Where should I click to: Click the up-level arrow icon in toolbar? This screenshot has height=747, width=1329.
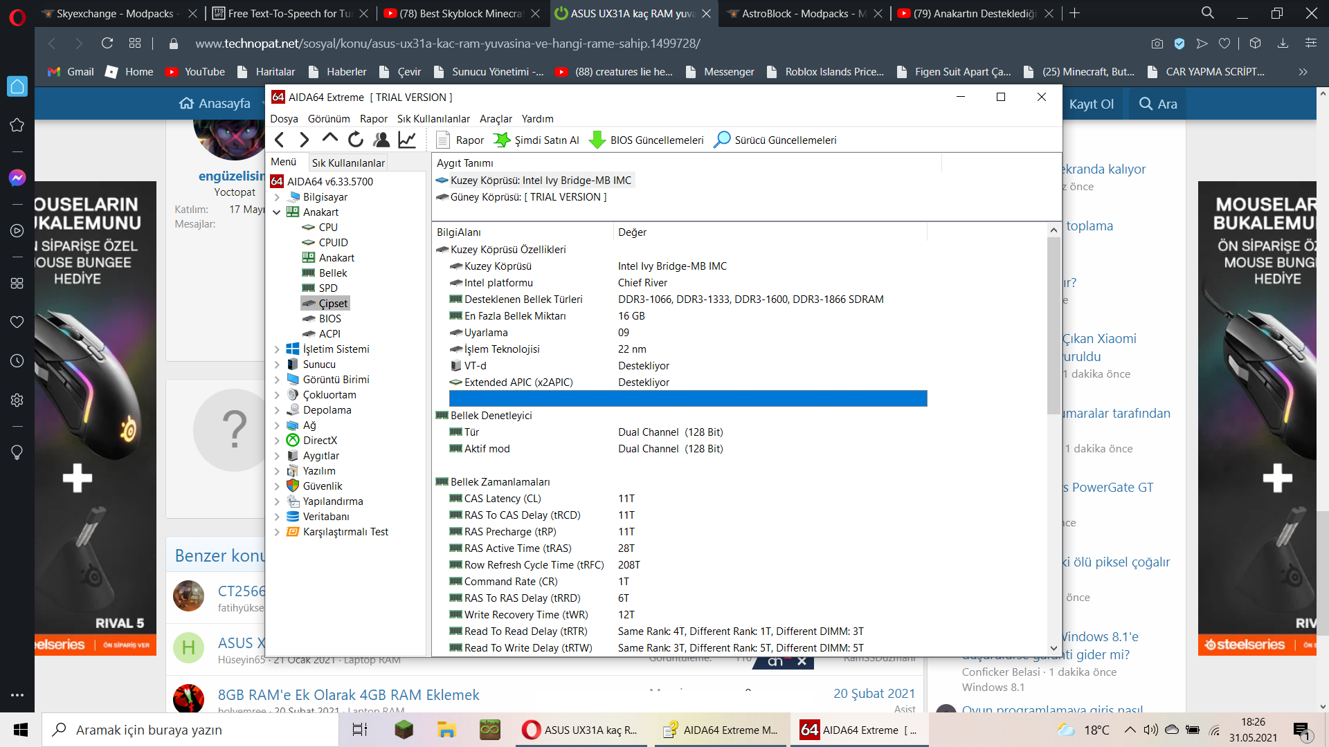coord(330,138)
